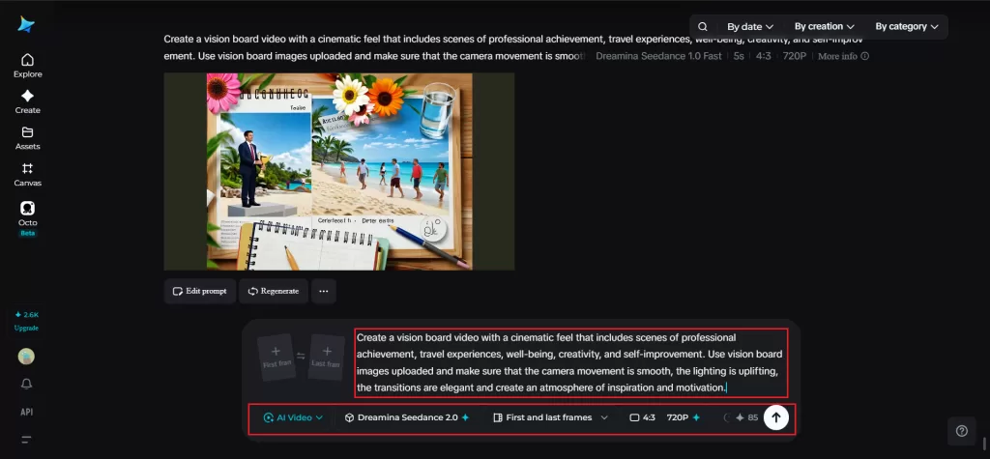Screen dimensions: 990x459
Task: Select the Dreamina Seedance 2.0 model option
Action: click(407, 417)
